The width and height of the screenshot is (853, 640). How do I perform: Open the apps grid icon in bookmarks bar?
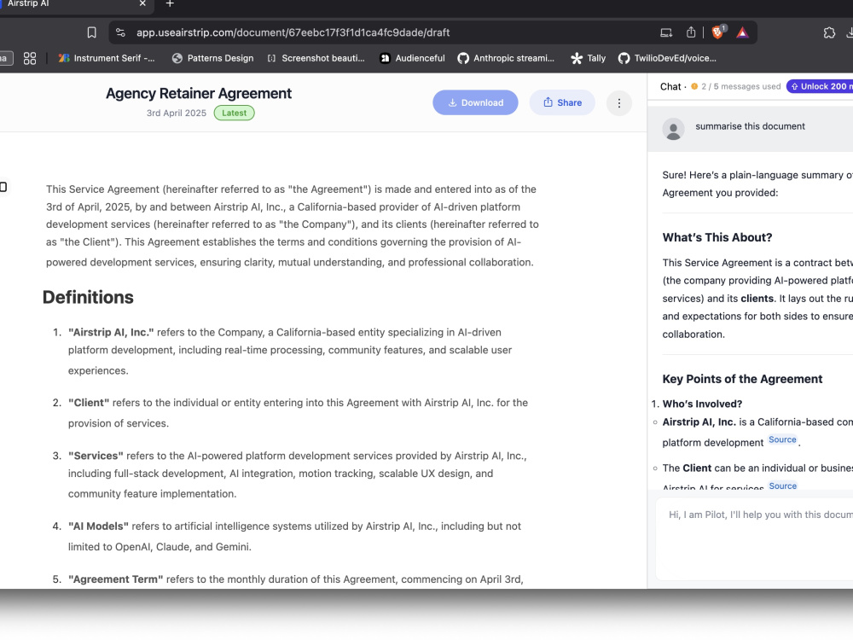click(30, 58)
